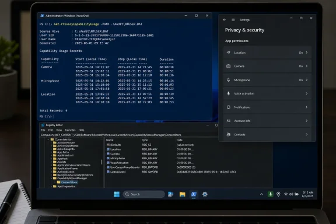
Task: Open the Favorites menu in Registry Editor
Action: pyautogui.click(x=70, y=130)
